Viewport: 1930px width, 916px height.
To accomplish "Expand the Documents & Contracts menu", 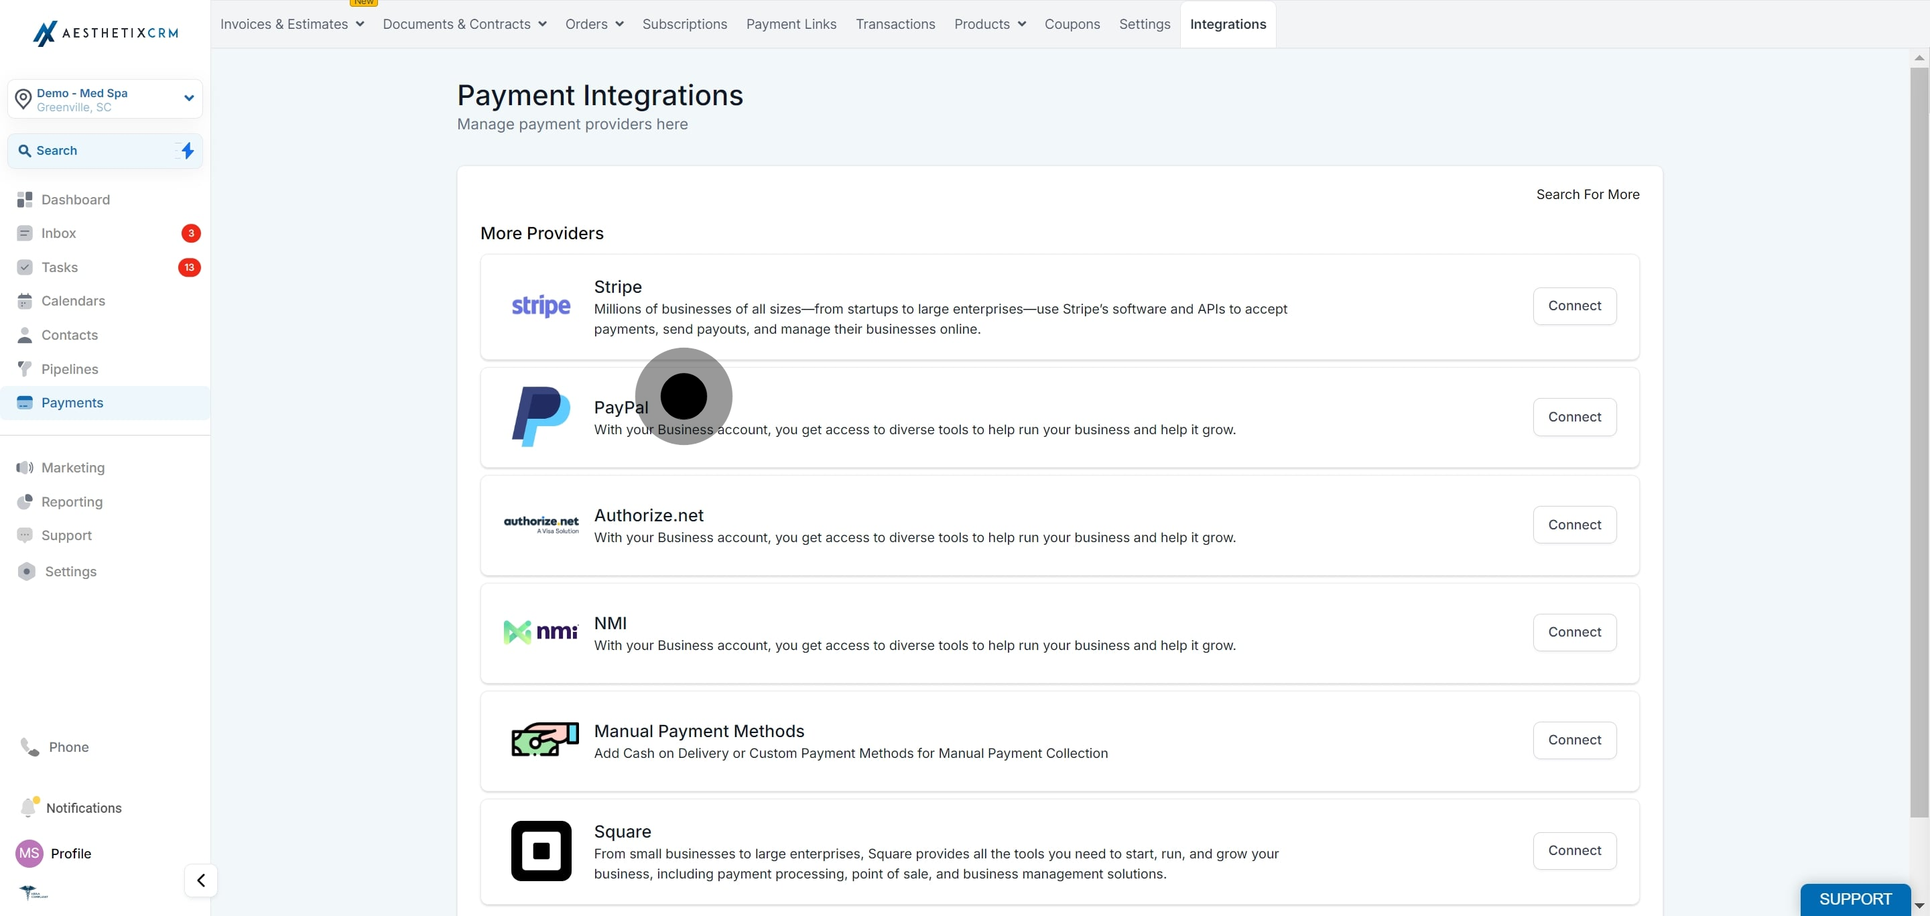I will pyautogui.click(x=464, y=24).
